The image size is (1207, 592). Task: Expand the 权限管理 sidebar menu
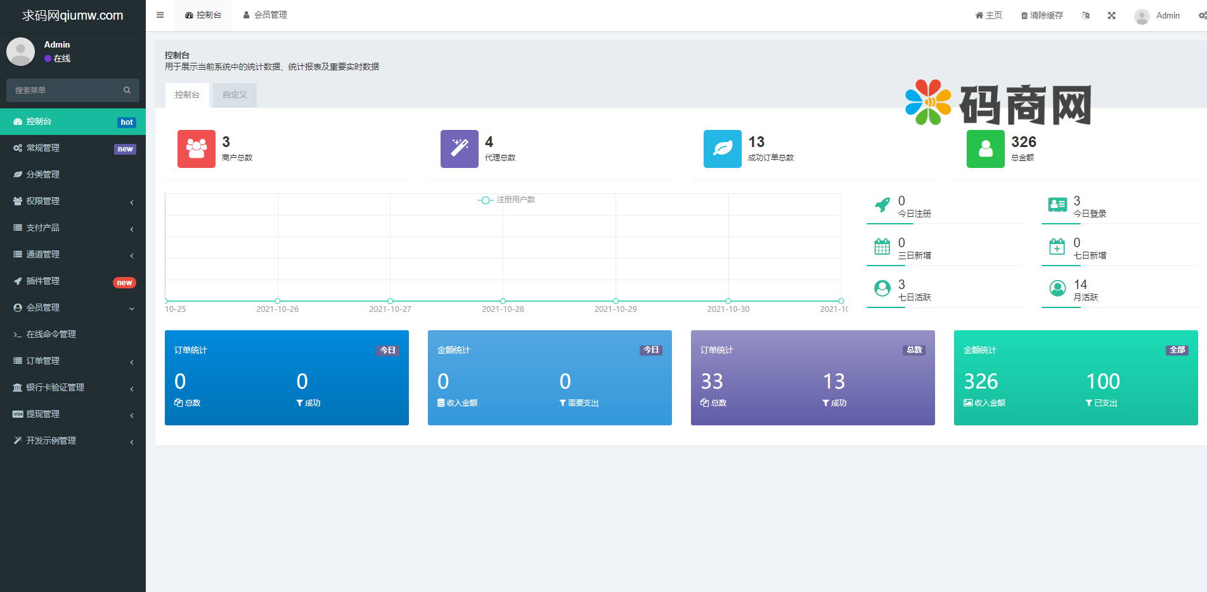(73, 202)
